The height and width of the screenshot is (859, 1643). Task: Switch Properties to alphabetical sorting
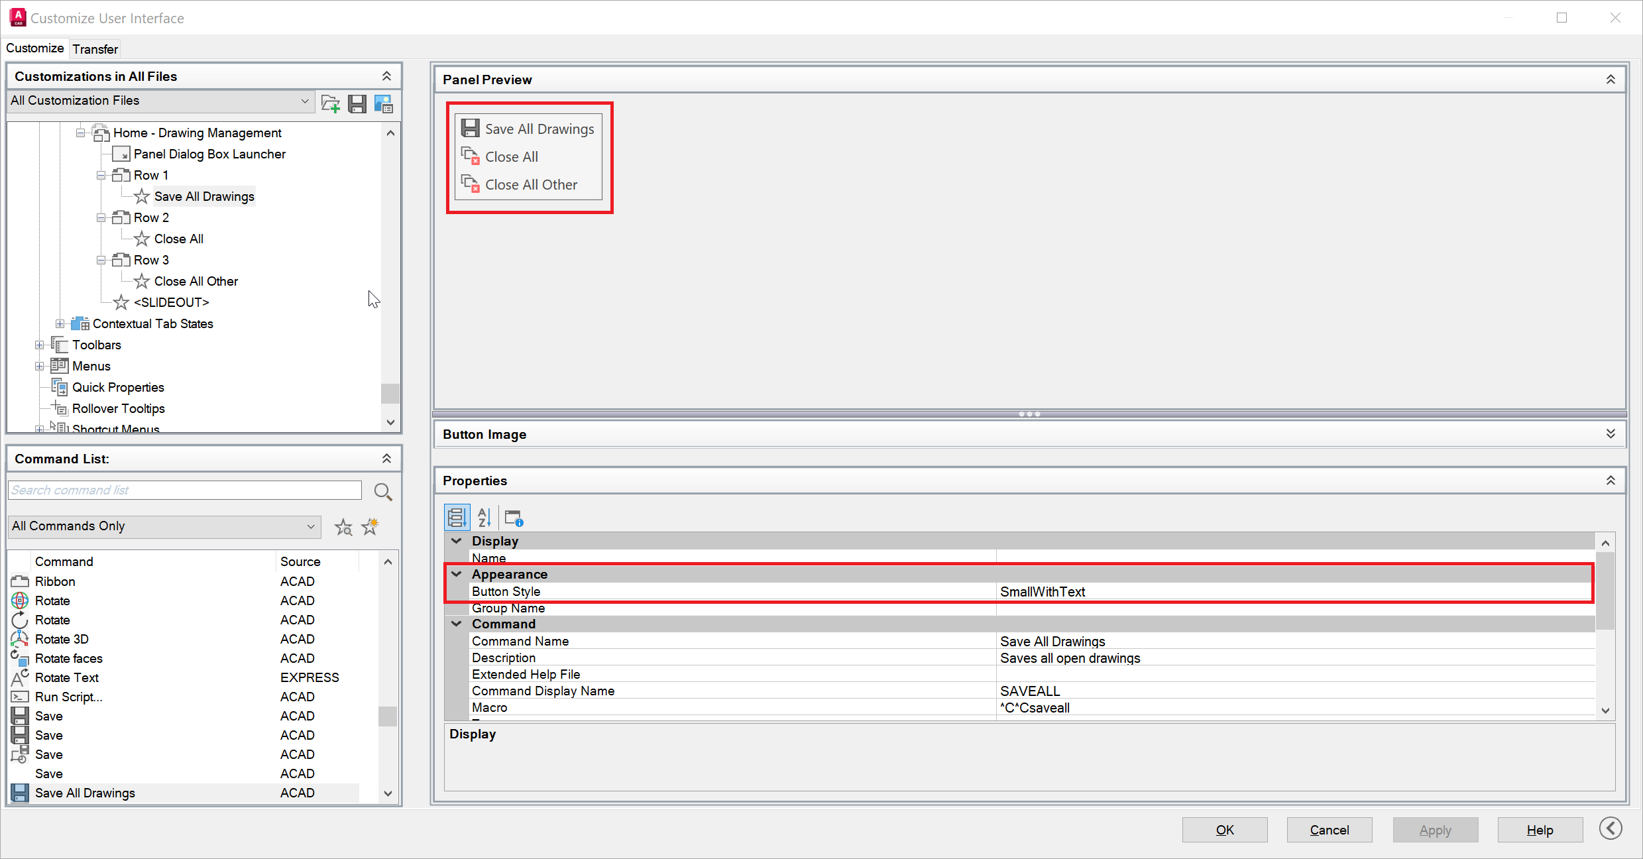(484, 517)
